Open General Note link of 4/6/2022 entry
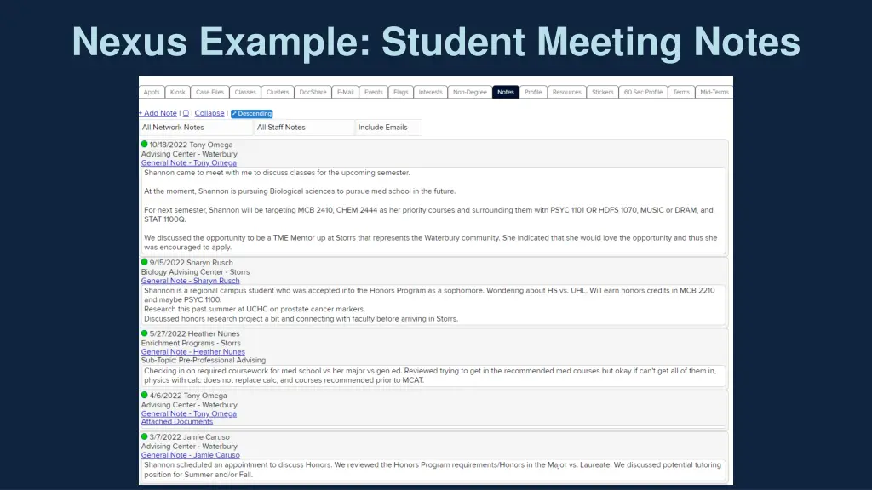The width and height of the screenshot is (872, 490). click(188, 413)
